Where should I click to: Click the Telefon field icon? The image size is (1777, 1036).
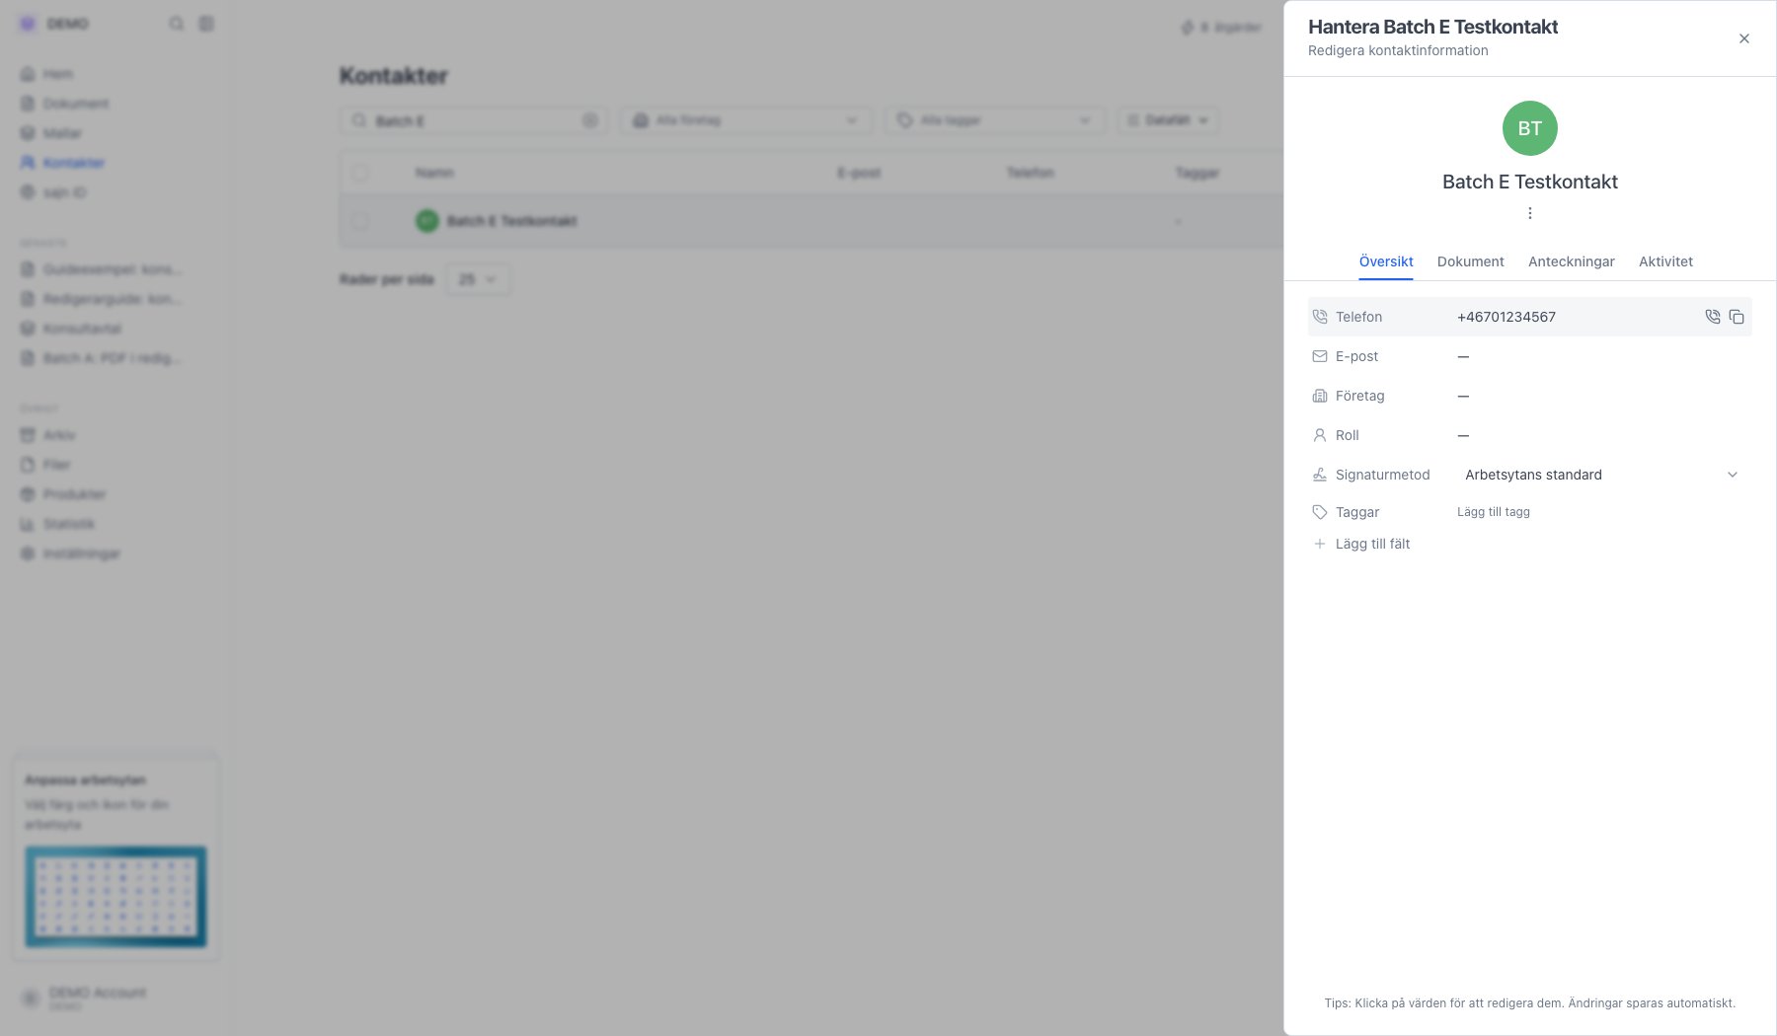(x=1319, y=317)
